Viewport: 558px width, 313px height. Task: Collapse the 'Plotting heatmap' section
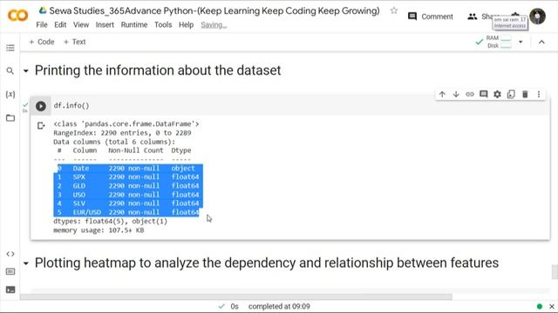coord(25,263)
